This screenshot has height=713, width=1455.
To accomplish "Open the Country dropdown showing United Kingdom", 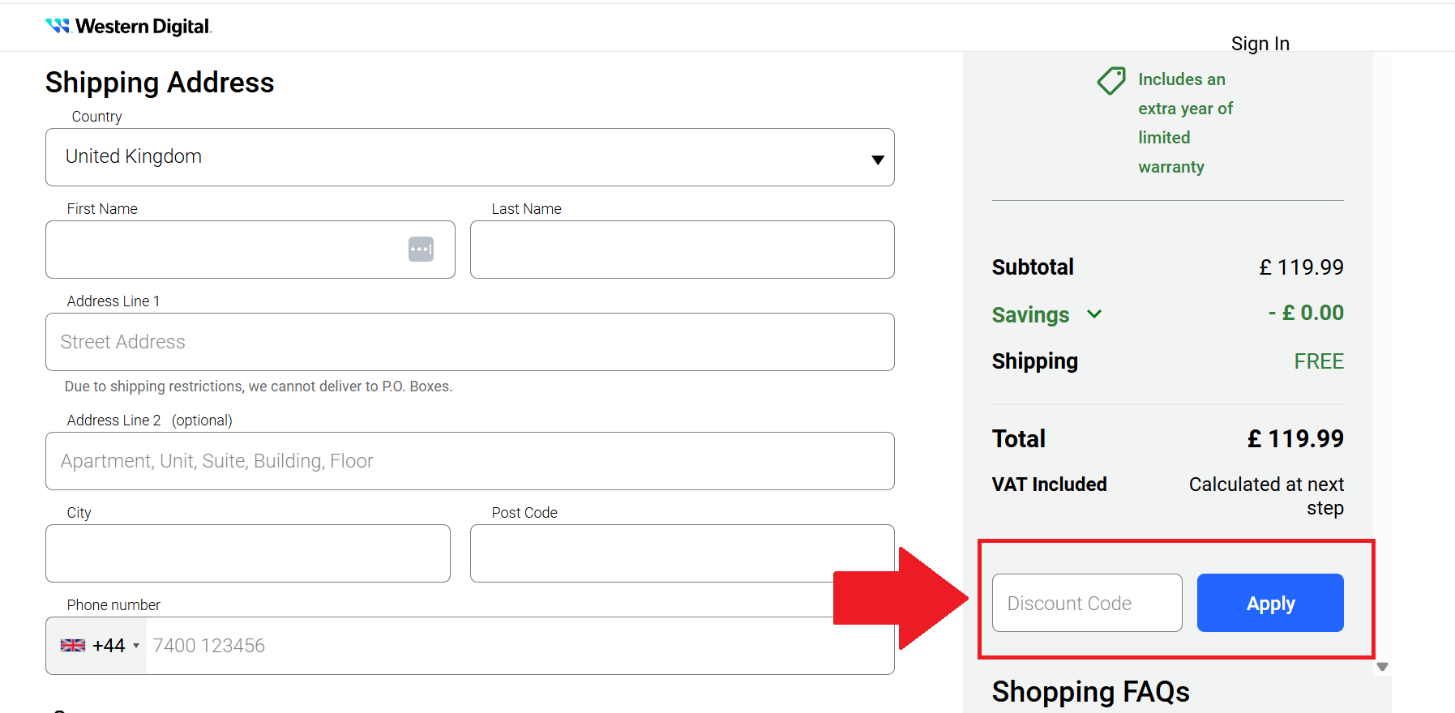I will tap(469, 157).
